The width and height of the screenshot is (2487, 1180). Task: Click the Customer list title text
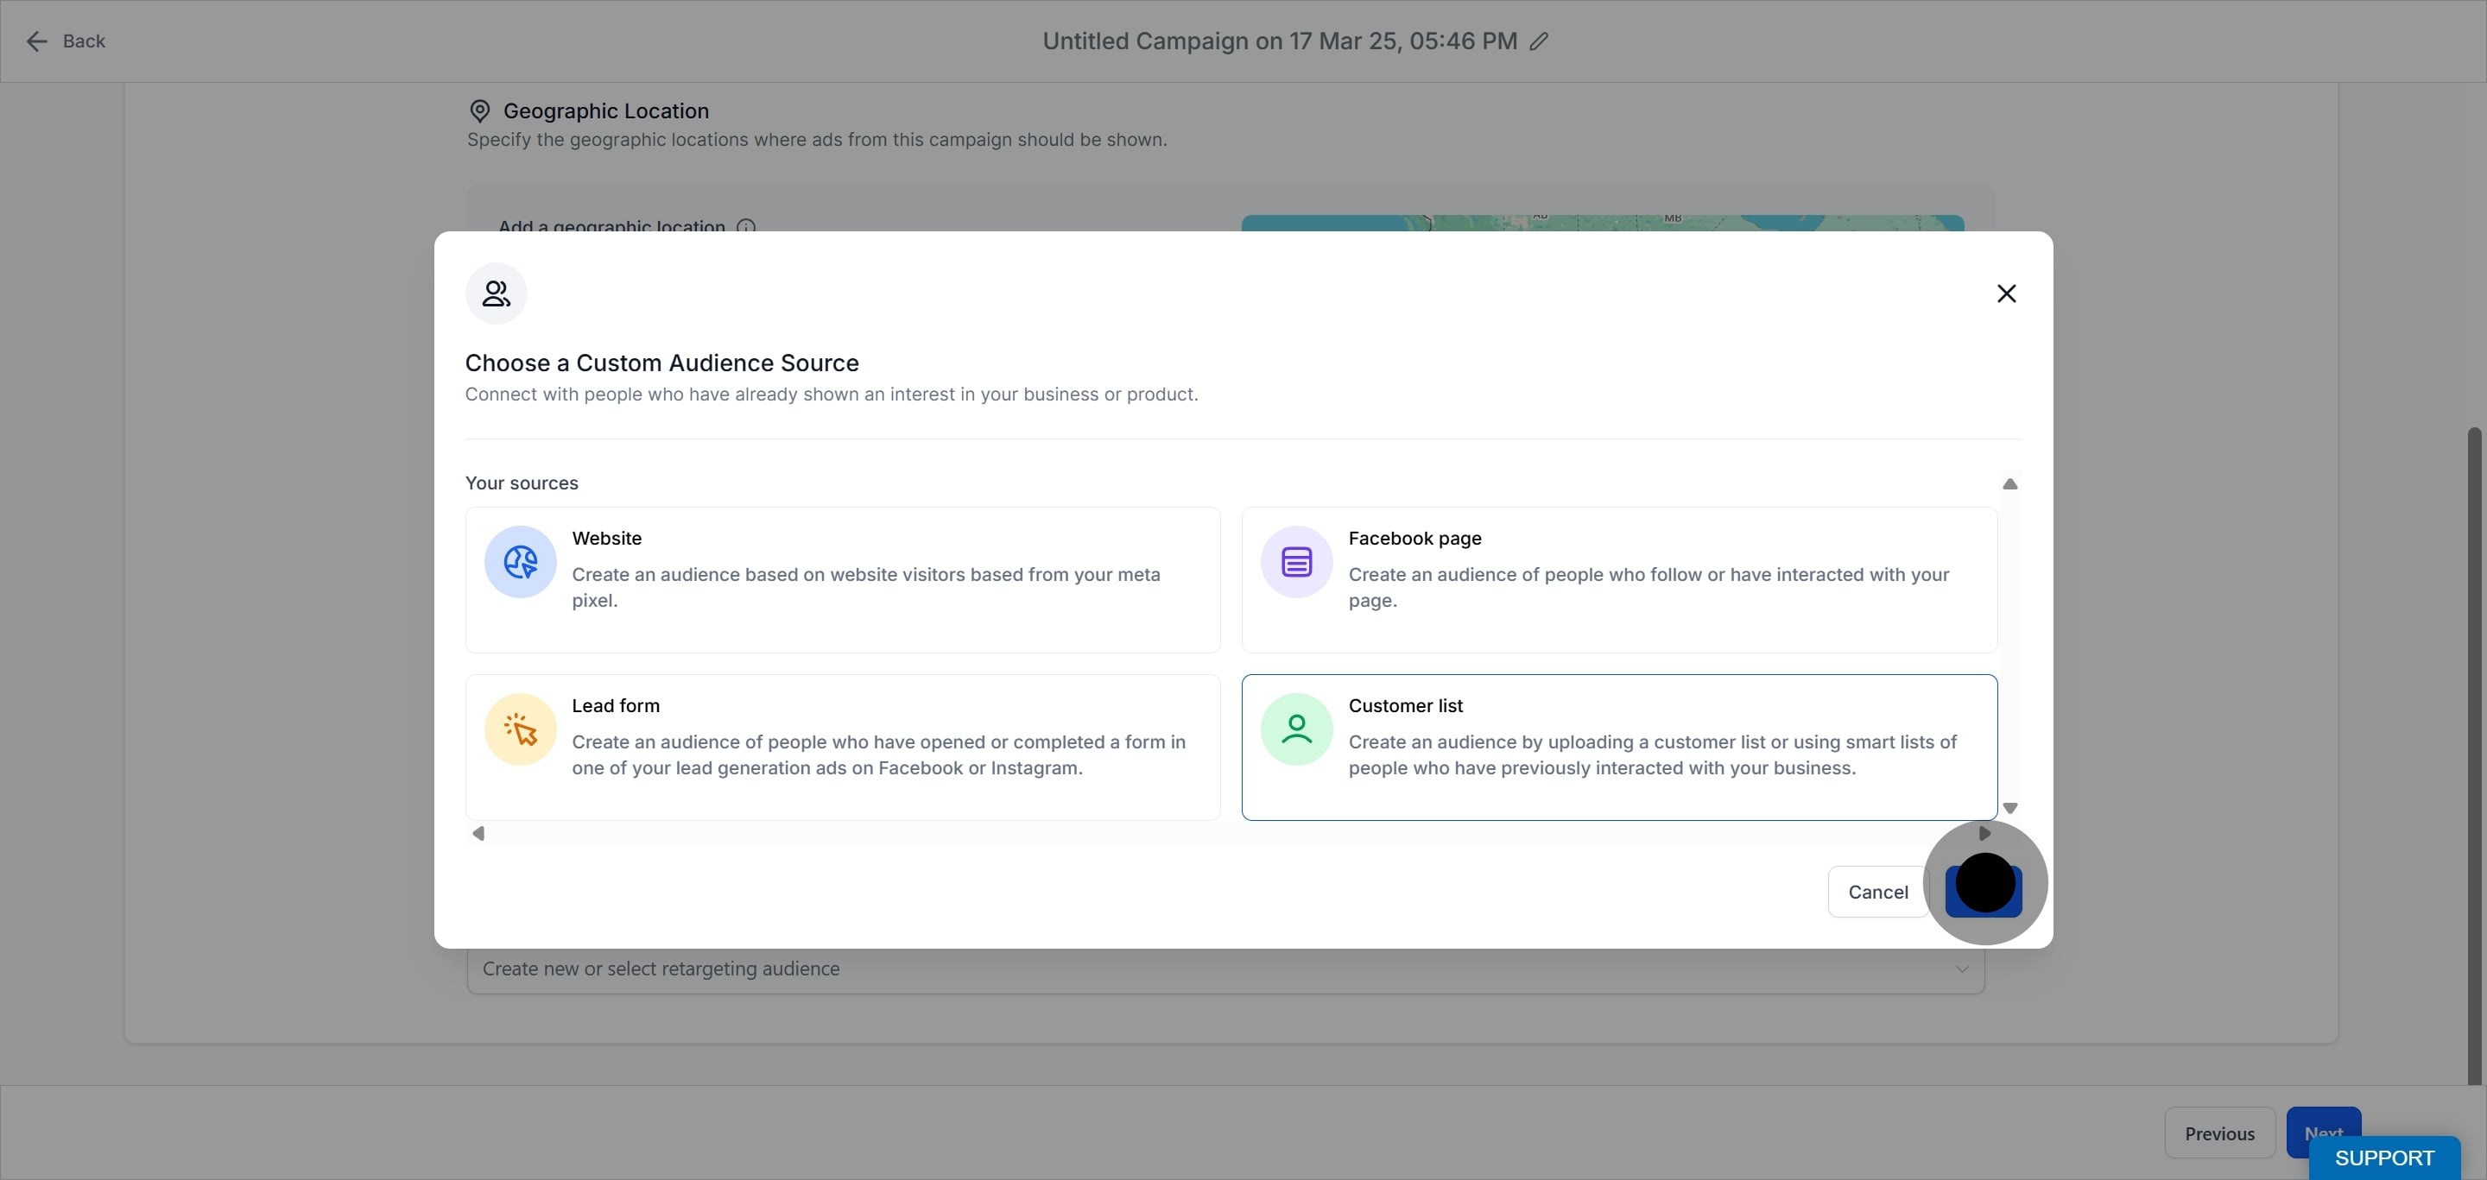(x=1406, y=705)
